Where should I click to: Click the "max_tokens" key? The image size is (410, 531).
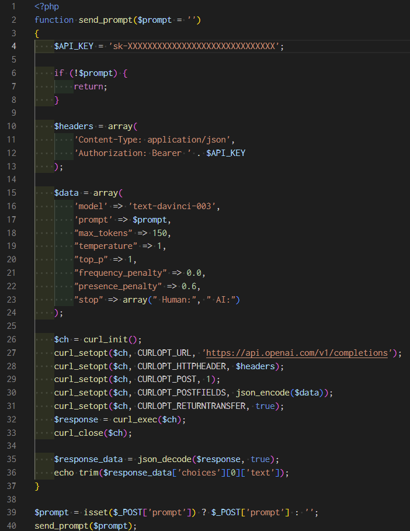[103, 233]
